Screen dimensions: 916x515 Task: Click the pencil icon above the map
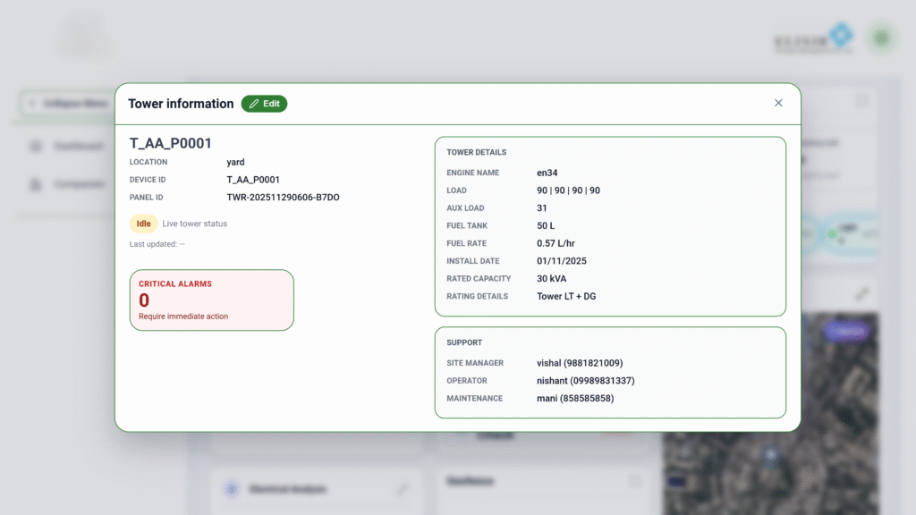[x=861, y=293]
